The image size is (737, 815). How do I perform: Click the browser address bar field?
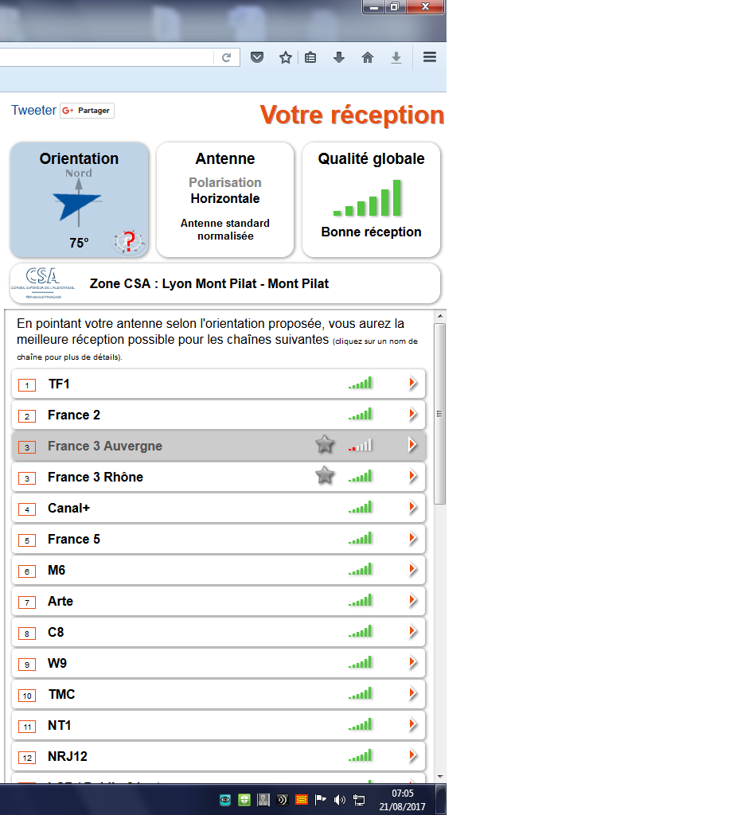107,57
